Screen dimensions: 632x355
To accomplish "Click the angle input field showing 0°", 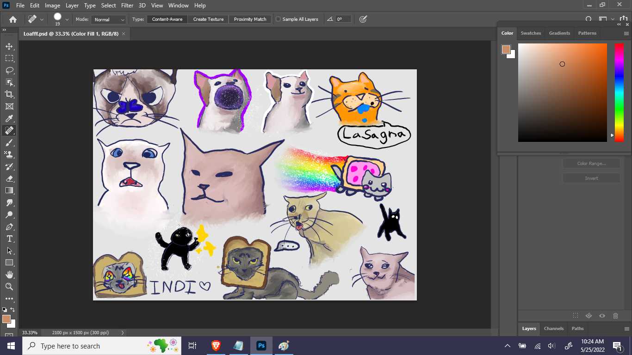I will 343,19.
